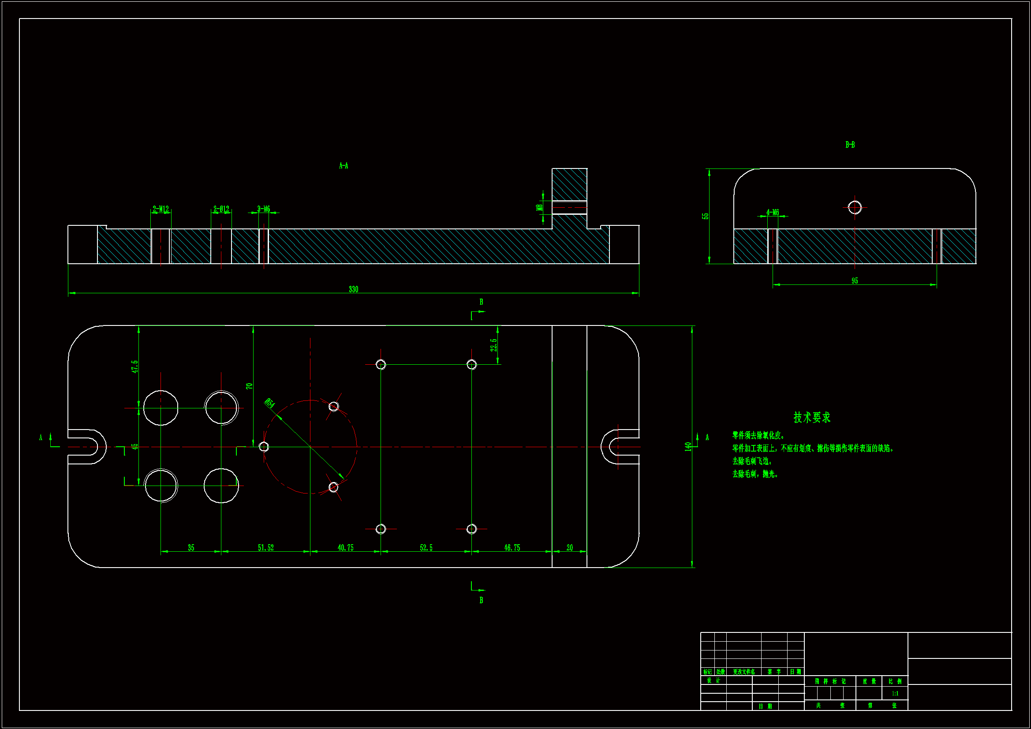Screen dimensions: 1031x729
Task: Click the 签字 title block header
Action: point(774,672)
